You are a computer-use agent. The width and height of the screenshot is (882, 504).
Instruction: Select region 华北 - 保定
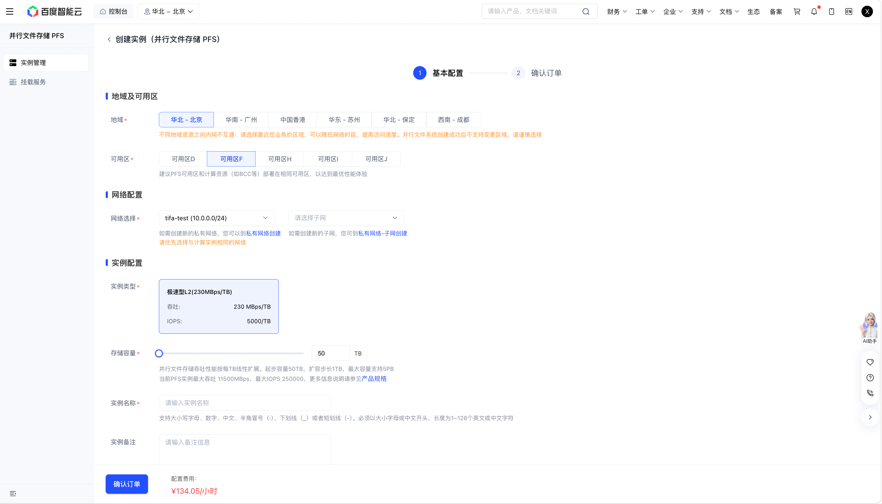[x=399, y=120]
